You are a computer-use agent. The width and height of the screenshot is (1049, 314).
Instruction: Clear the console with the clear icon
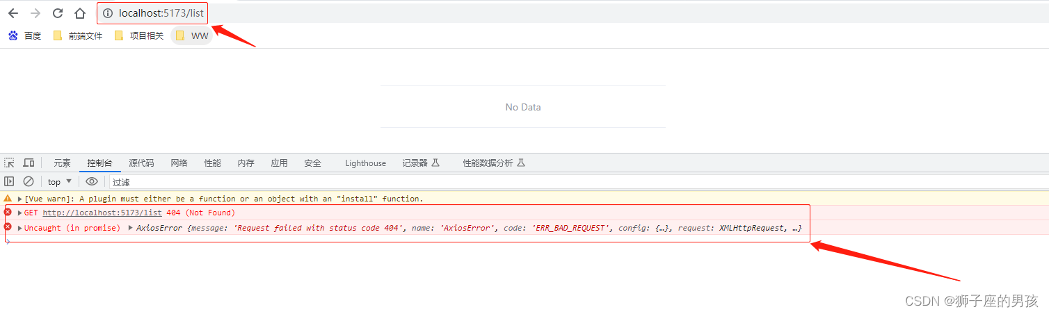(x=29, y=181)
